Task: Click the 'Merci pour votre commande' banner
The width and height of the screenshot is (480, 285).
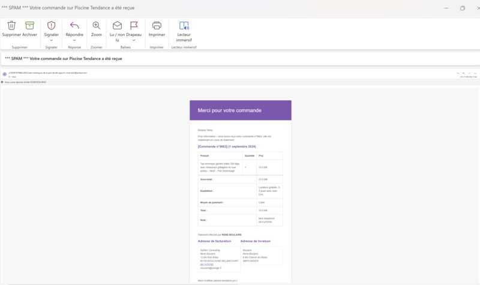Action: coord(241,110)
